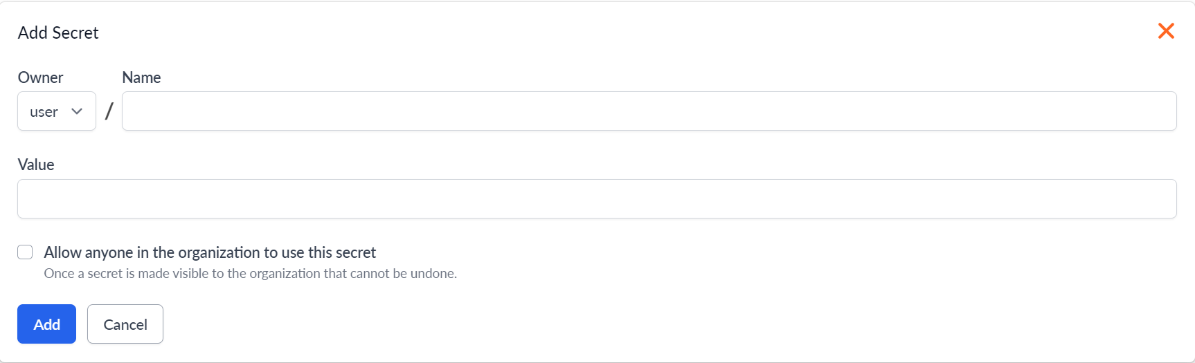Enable the organization-wide secret checkbox
The image size is (1195, 363).
tap(26, 252)
